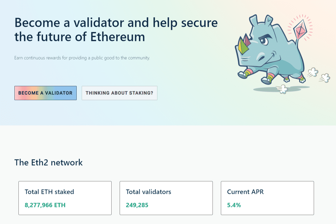Select the Current APR card

click(267, 198)
